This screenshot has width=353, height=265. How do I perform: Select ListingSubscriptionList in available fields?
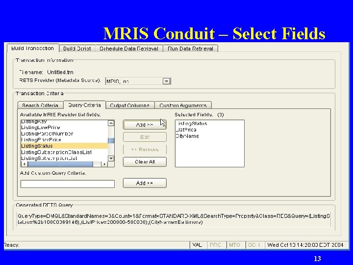click(x=64, y=158)
